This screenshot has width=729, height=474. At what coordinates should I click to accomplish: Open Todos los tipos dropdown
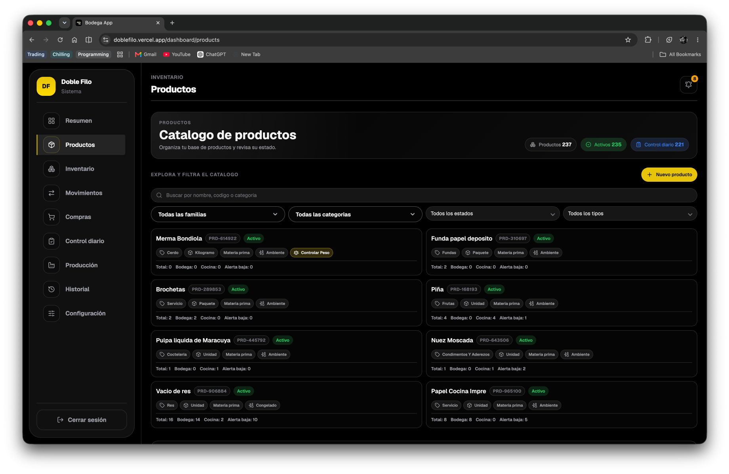pyautogui.click(x=630, y=214)
